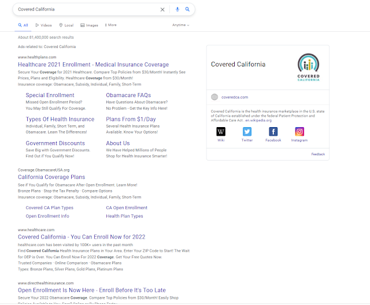The image size is (370, 305).
Task: Open the Open Enrollment Info sitelink
Action: click(47, 216)
